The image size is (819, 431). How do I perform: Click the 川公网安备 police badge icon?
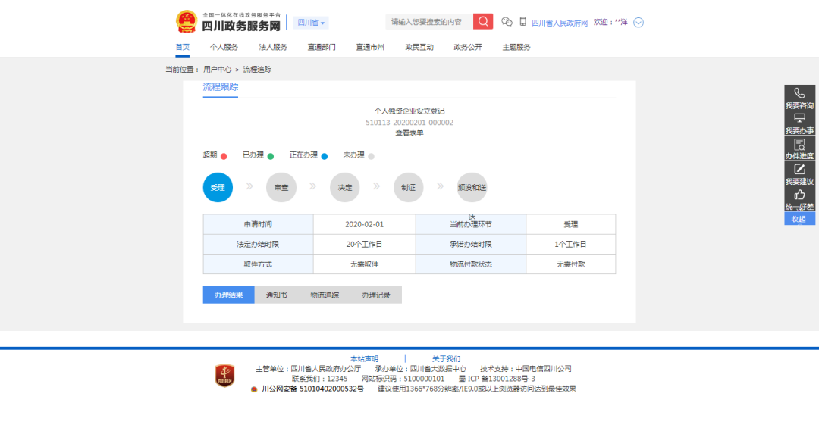pos(254,389)
